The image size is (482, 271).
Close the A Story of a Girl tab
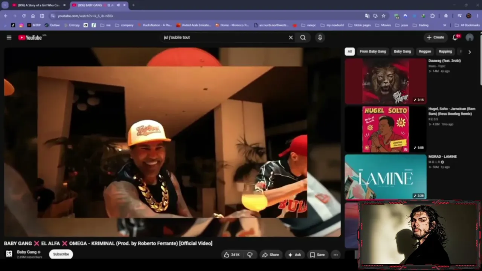[64, 5]
